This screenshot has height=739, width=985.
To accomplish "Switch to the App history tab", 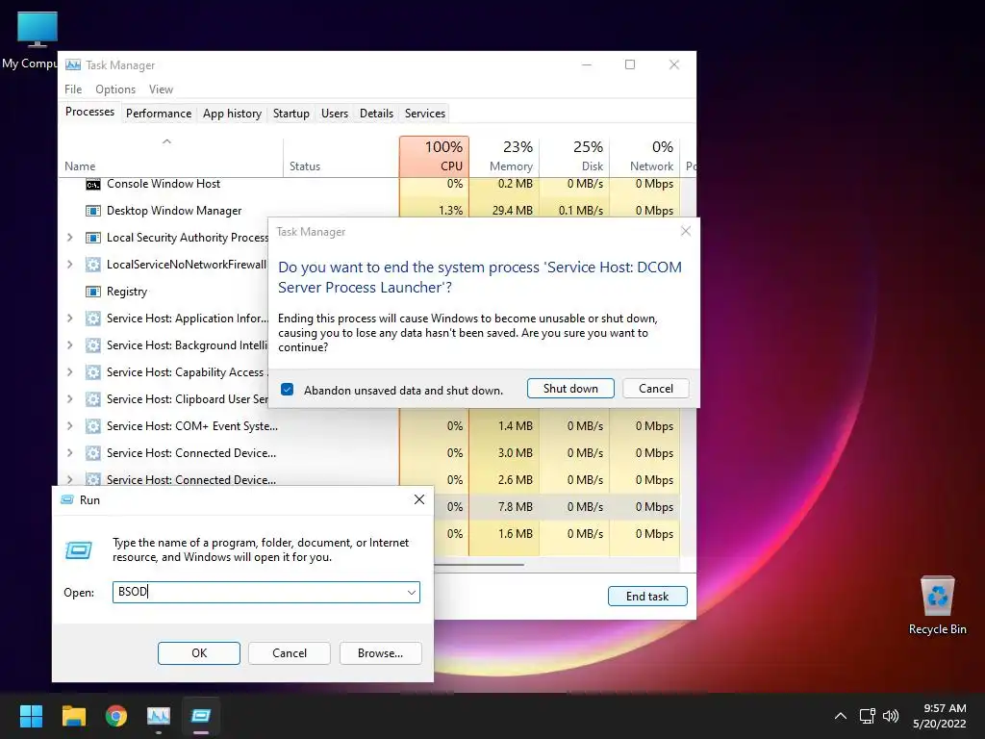I will (x=232, y=114).
